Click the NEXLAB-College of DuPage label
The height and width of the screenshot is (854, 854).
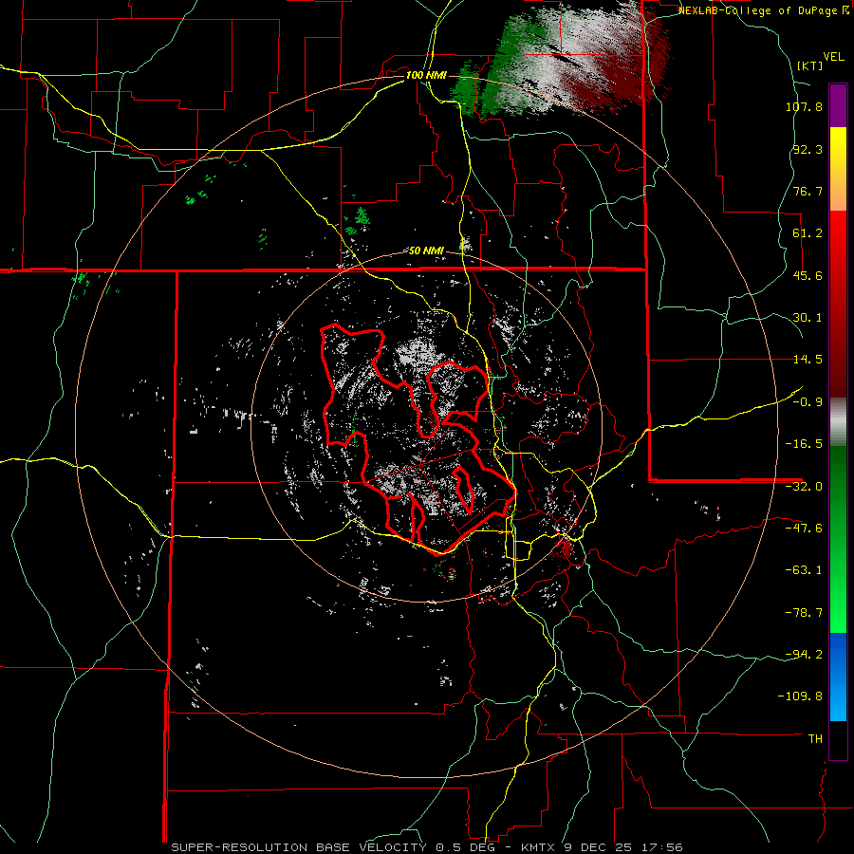763,10
